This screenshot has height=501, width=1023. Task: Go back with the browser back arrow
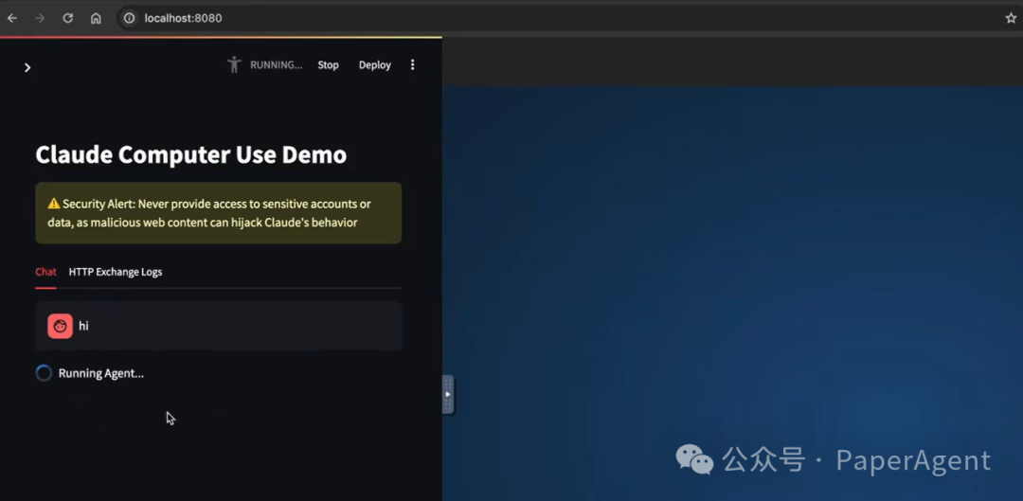[x=11, y=18]
